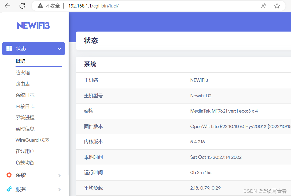Select the 不安全 security label in address bar
Viewport: 291px width, 196px height.
click(53, 6)
